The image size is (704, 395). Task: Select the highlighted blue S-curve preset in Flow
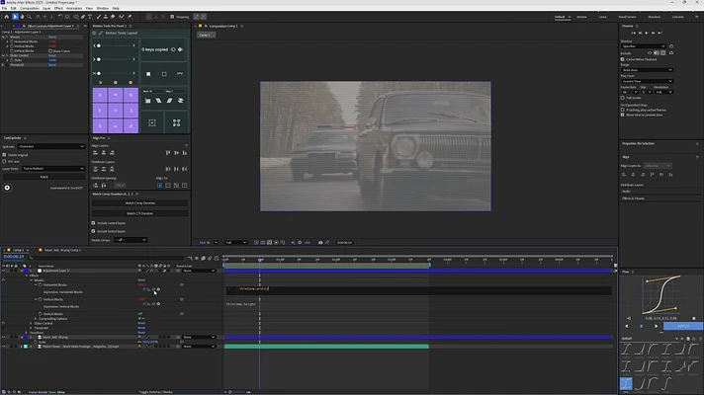[x=626, y=384]
